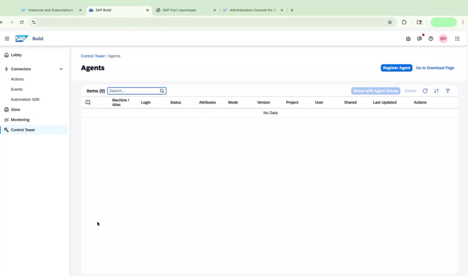Open the calendar download icon in header
The image size is (468, 276).
[x=408, y=39]
